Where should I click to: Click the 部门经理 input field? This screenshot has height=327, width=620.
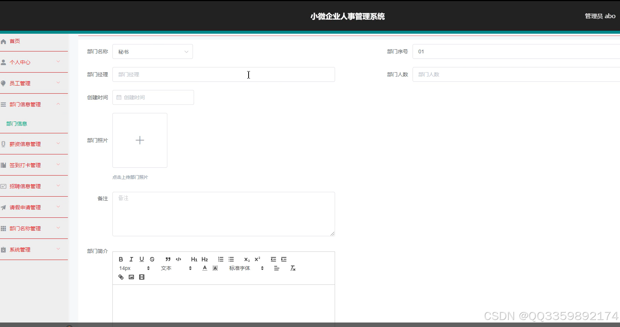[224, 74]
